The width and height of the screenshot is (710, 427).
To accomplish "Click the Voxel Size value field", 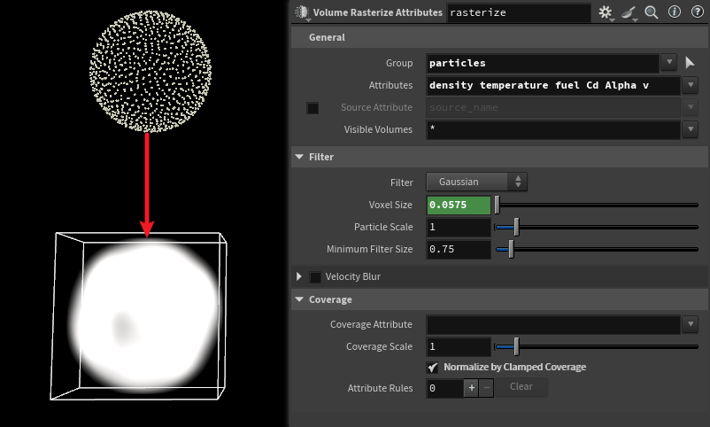I will (x=459, y=205).
